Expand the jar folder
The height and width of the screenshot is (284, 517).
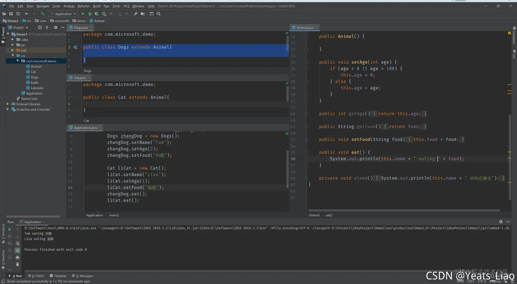pyautogui.click(x=13, y=45)
